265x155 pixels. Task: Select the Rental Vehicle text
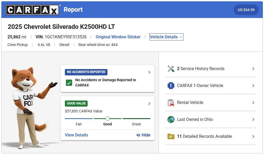[190, 102]
